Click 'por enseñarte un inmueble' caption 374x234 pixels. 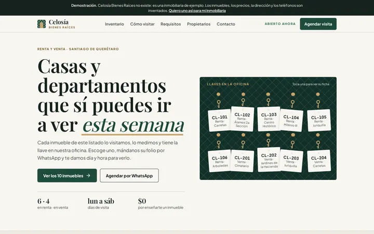(x=161, y=207)
